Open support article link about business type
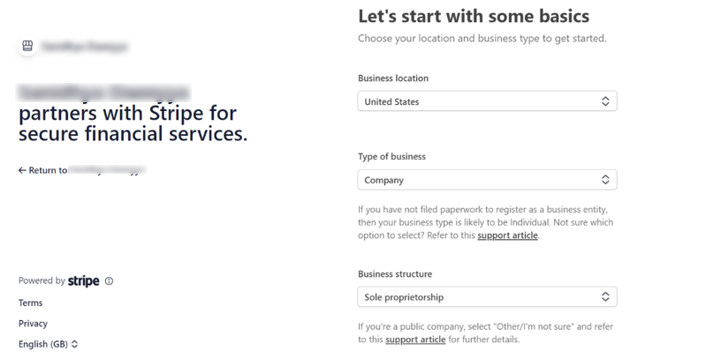Viewport: 721px width, 358px height. pos(507,235)
